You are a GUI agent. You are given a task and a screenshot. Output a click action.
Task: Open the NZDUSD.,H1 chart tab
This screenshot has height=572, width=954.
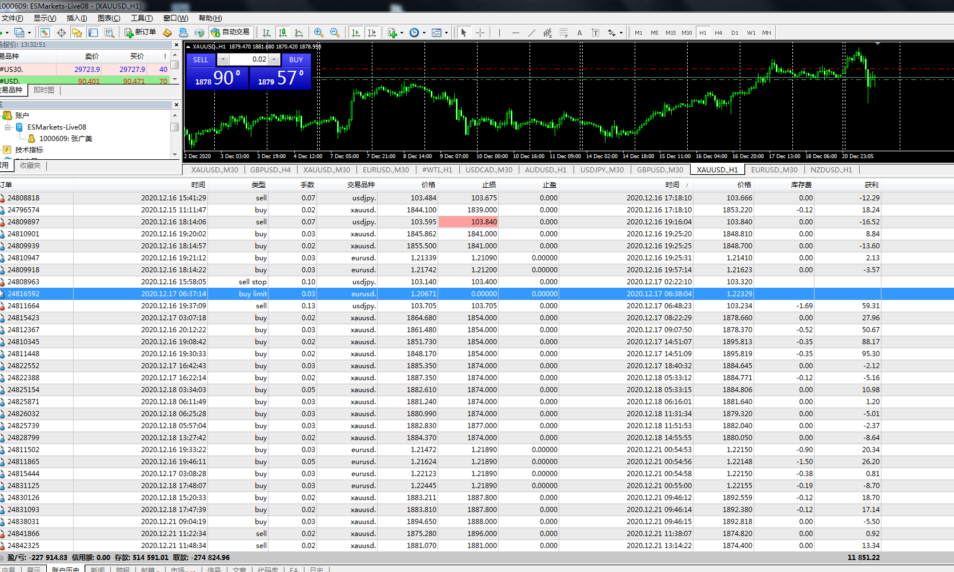pyautogui.click(x=831, y=170)
